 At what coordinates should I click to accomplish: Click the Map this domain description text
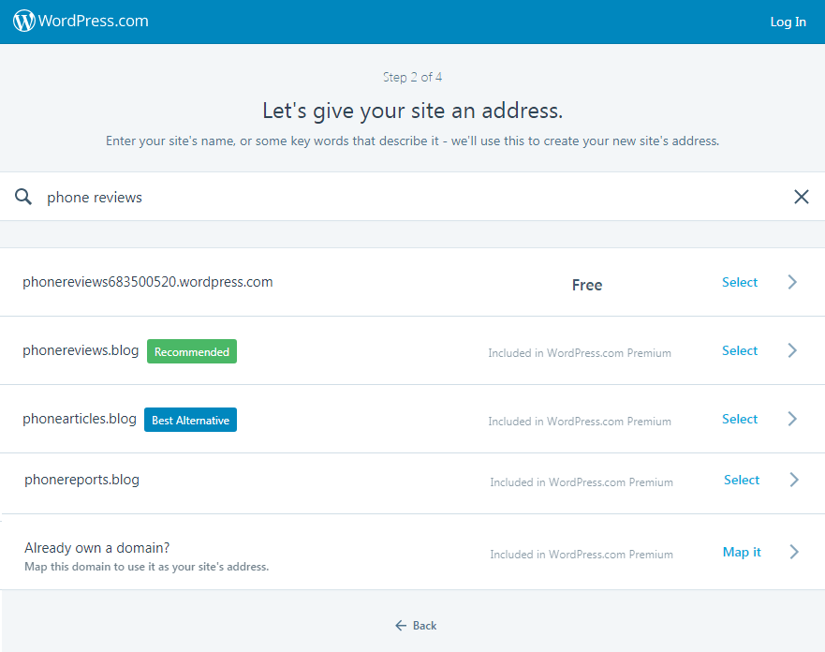(x=146, y=567)
